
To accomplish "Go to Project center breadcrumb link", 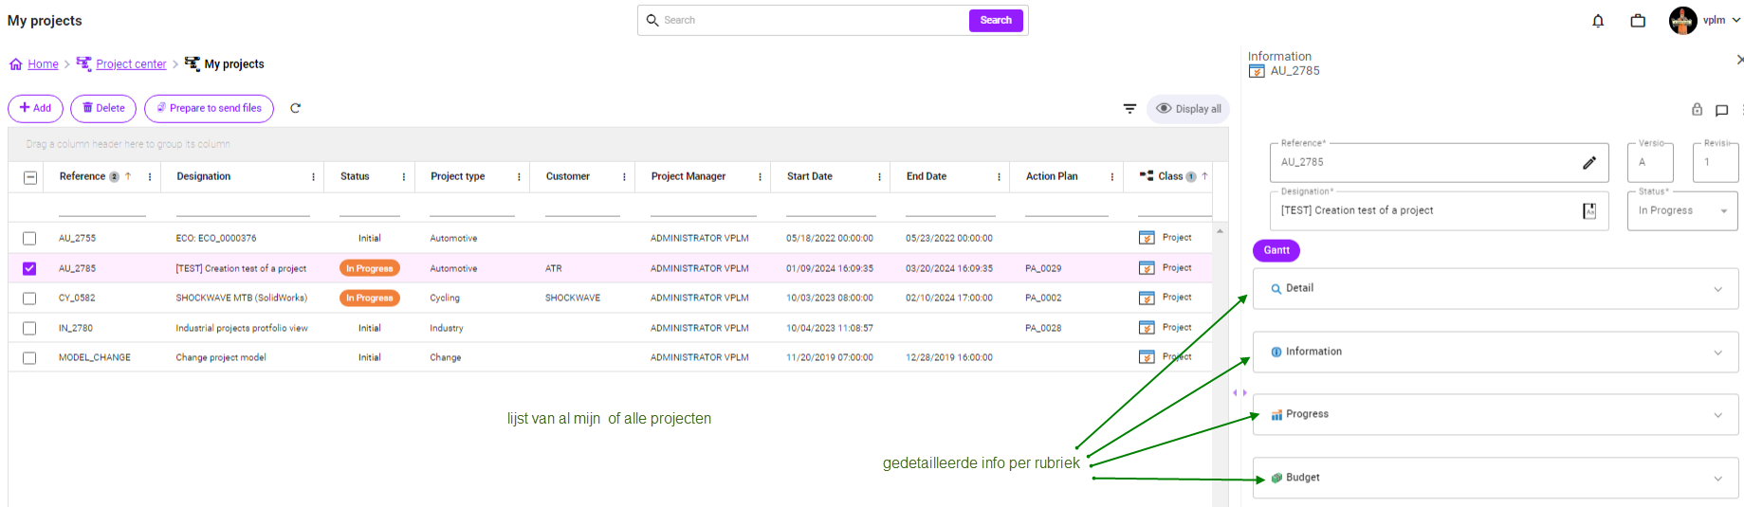I will [131, 64].
